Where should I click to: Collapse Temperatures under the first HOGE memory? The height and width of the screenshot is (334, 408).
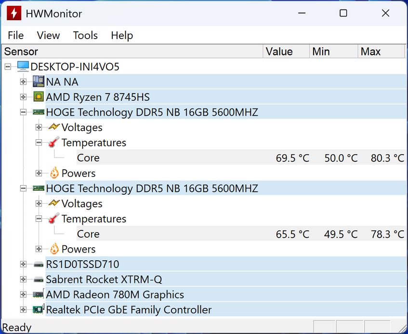(39, 142)
